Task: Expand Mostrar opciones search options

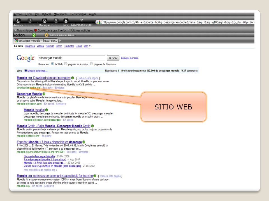Action: [x=37, y=71]
